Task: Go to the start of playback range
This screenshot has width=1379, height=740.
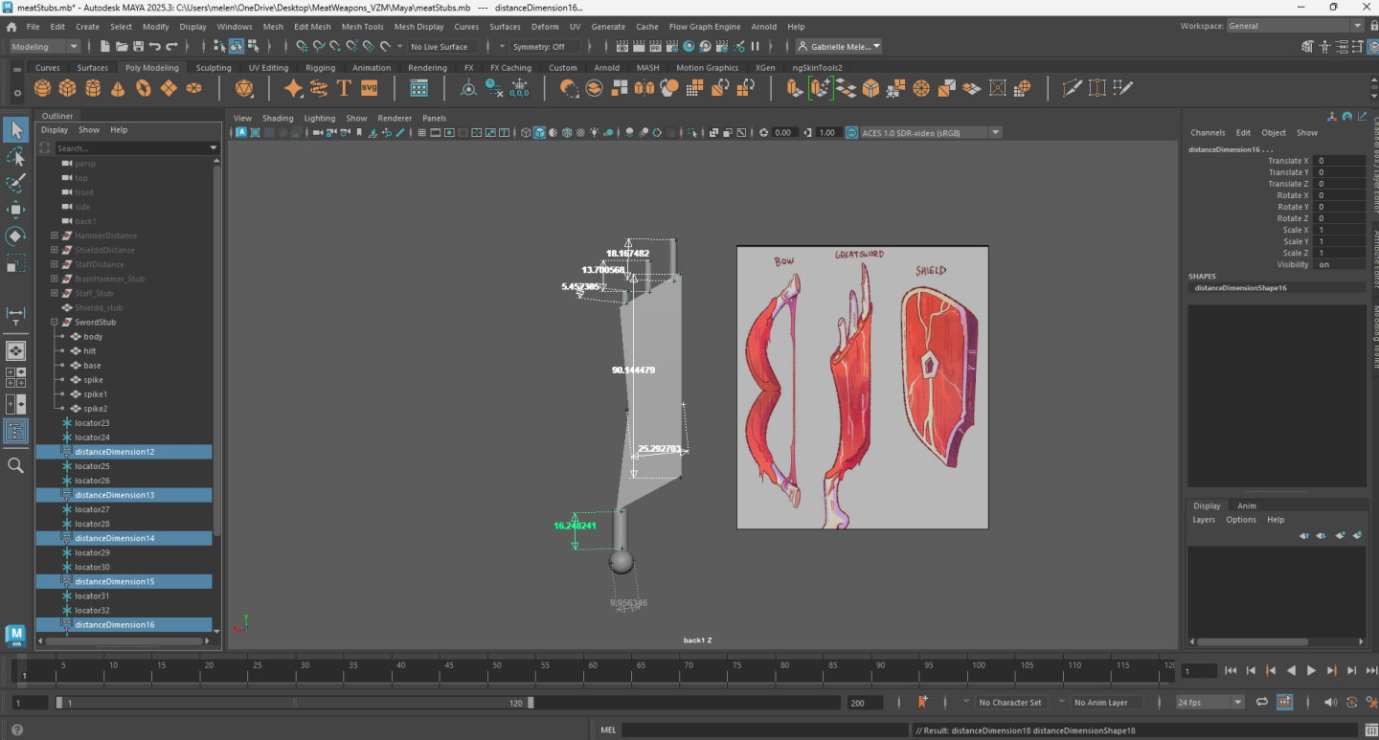Action: coord(1231,671)
